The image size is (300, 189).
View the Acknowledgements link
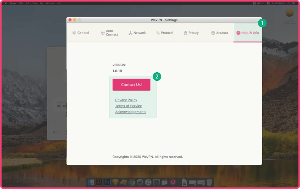[131, 112]
